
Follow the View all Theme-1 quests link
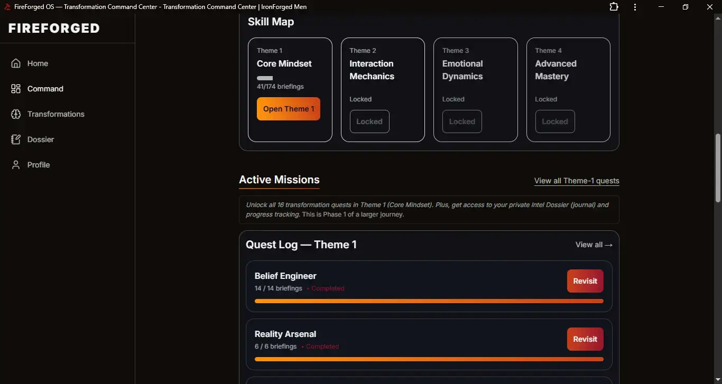tap(576, 181)
